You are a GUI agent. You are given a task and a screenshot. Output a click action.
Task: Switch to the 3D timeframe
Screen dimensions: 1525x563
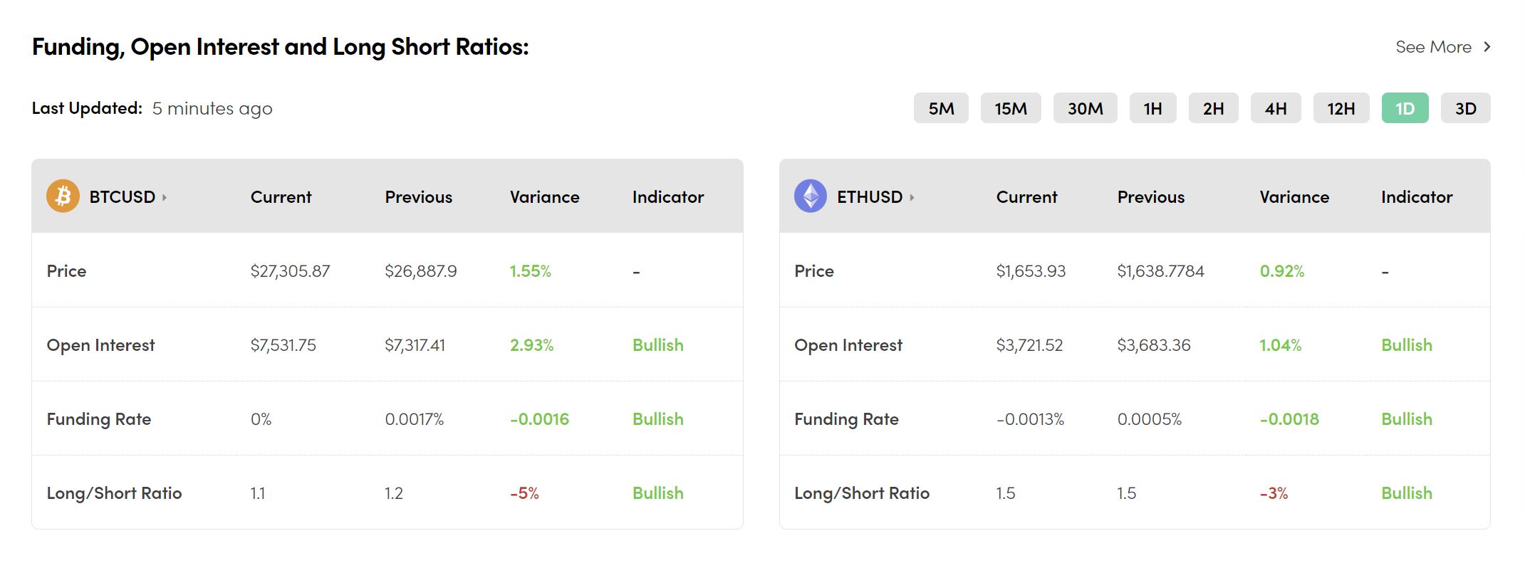pos(1465,108)
